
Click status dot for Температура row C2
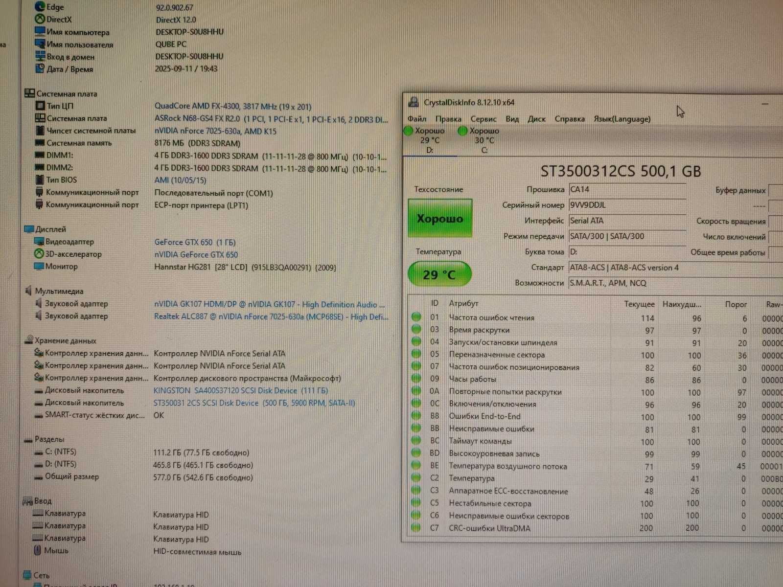pyautogui.click(x=416, y=478)
